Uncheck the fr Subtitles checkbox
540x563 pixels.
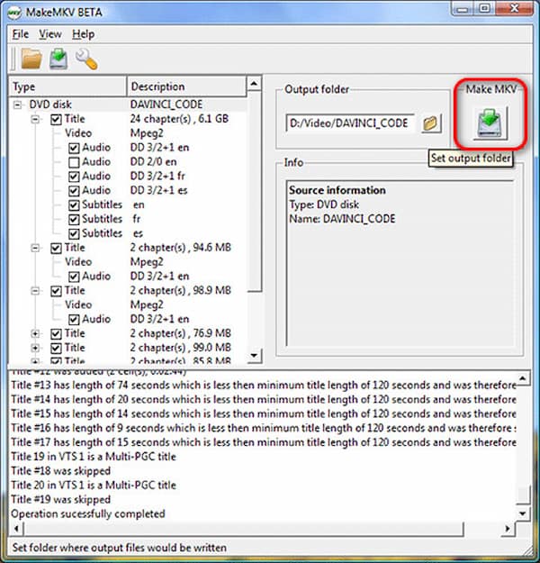[73, 219]
